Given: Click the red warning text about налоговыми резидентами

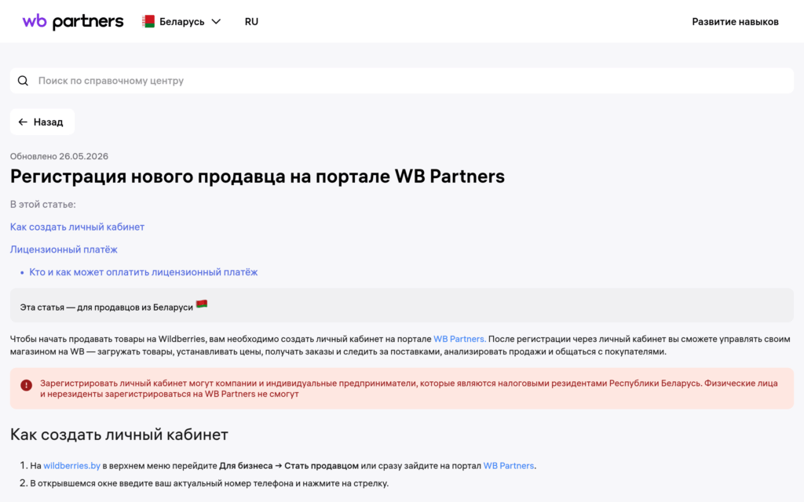Looking at the screenshot, I should pyautogui.click(x=408, y=388).
